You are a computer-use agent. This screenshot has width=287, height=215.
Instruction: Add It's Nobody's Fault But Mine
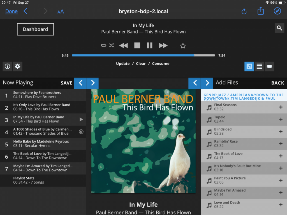coord(281,168)
